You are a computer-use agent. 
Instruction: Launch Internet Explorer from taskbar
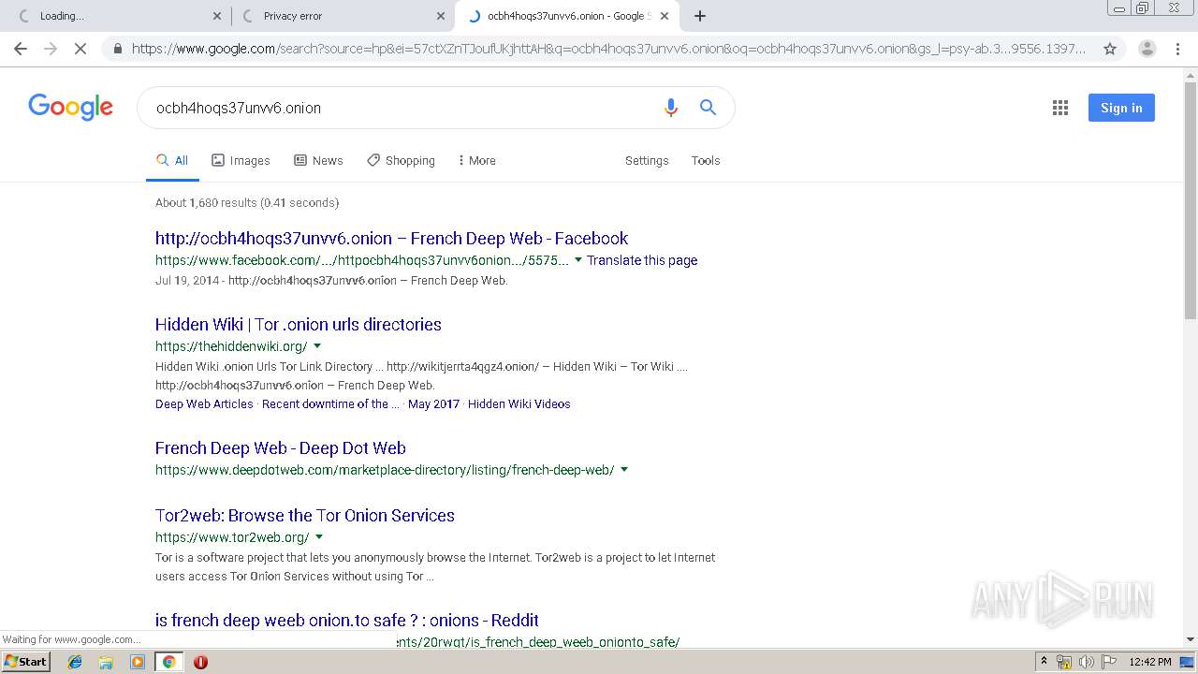[75, 662]
